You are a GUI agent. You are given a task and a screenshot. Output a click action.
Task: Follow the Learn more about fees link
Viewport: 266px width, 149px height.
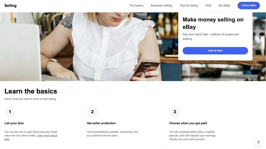[31, 137]
